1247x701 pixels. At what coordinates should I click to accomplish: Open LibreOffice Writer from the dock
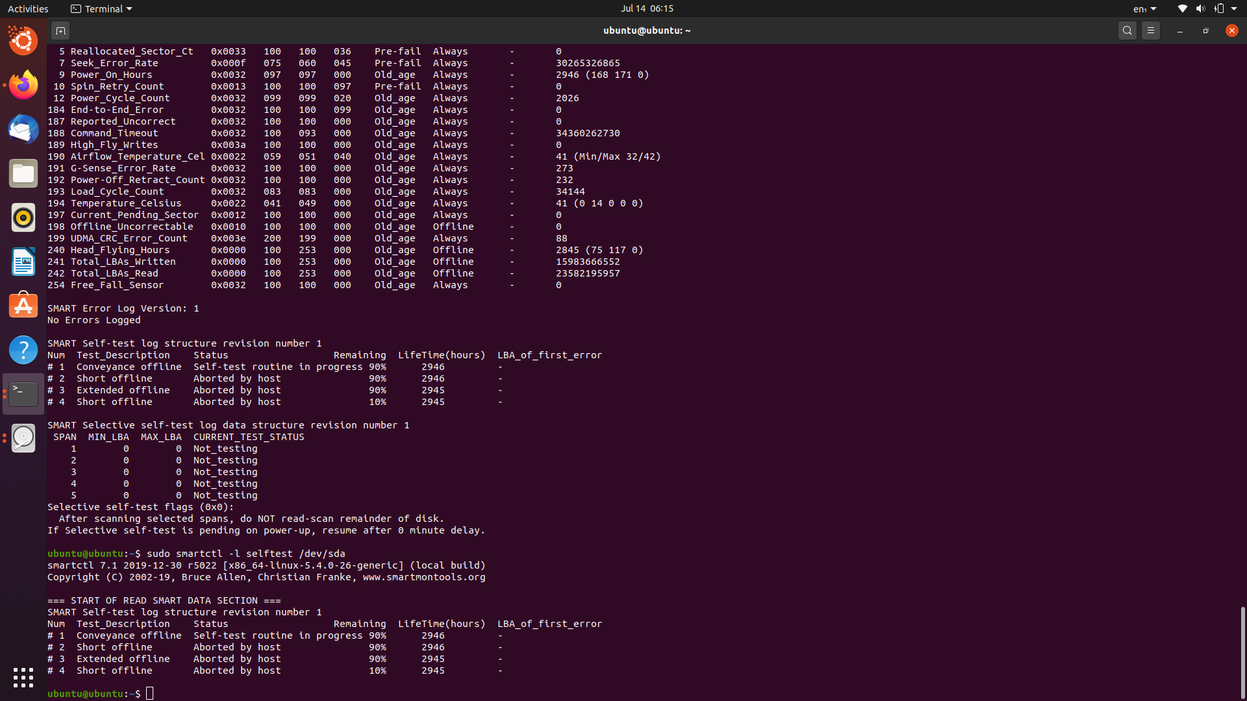[23, 262]
